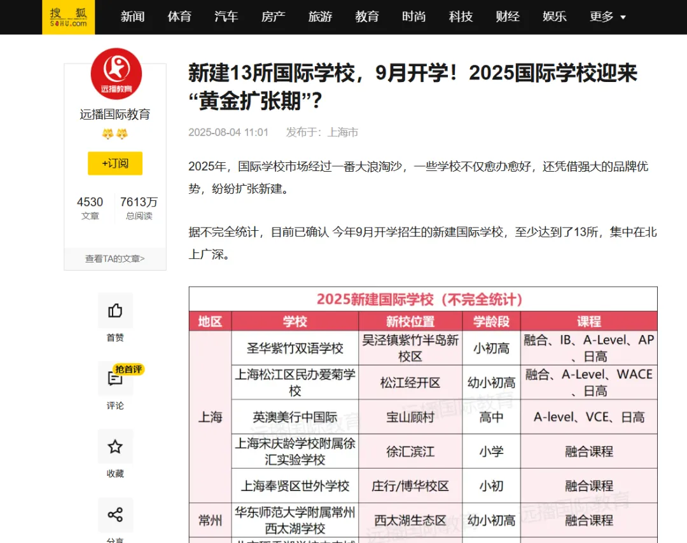This screenshot has height=543, width=687.
Task: Click the 宝山顾村 location cell
Action: (410, 417)
